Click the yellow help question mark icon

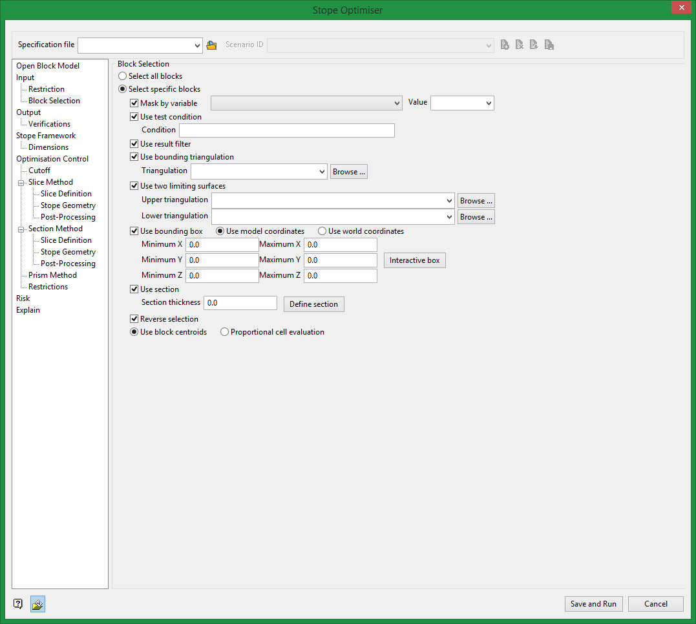point(18,604)
